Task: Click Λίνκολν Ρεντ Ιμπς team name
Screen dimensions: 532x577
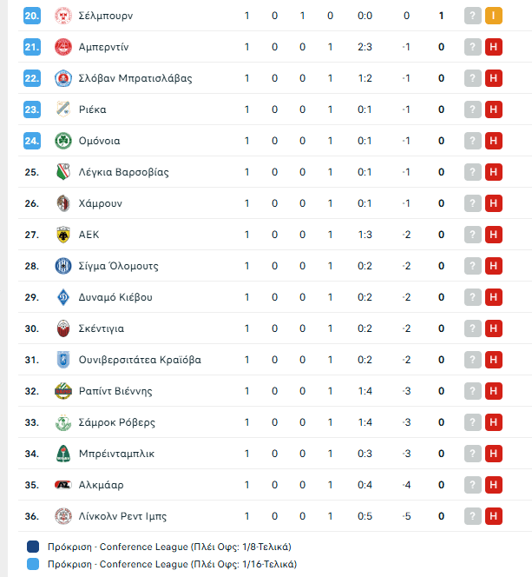Action: click(122, 516)
